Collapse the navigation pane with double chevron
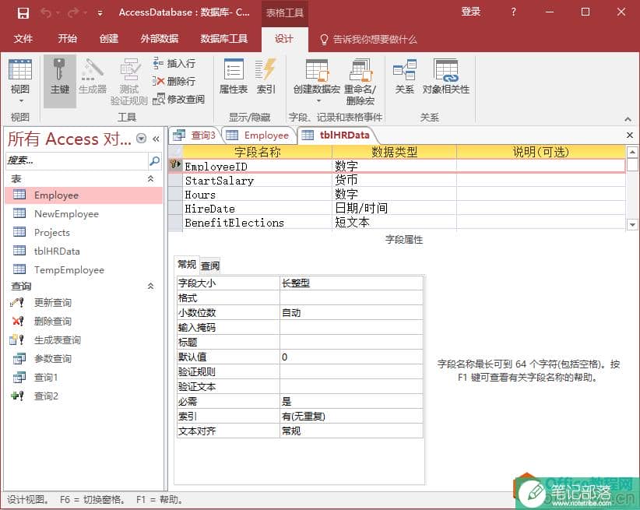This screenshot has width=640, height=510. 156,139
